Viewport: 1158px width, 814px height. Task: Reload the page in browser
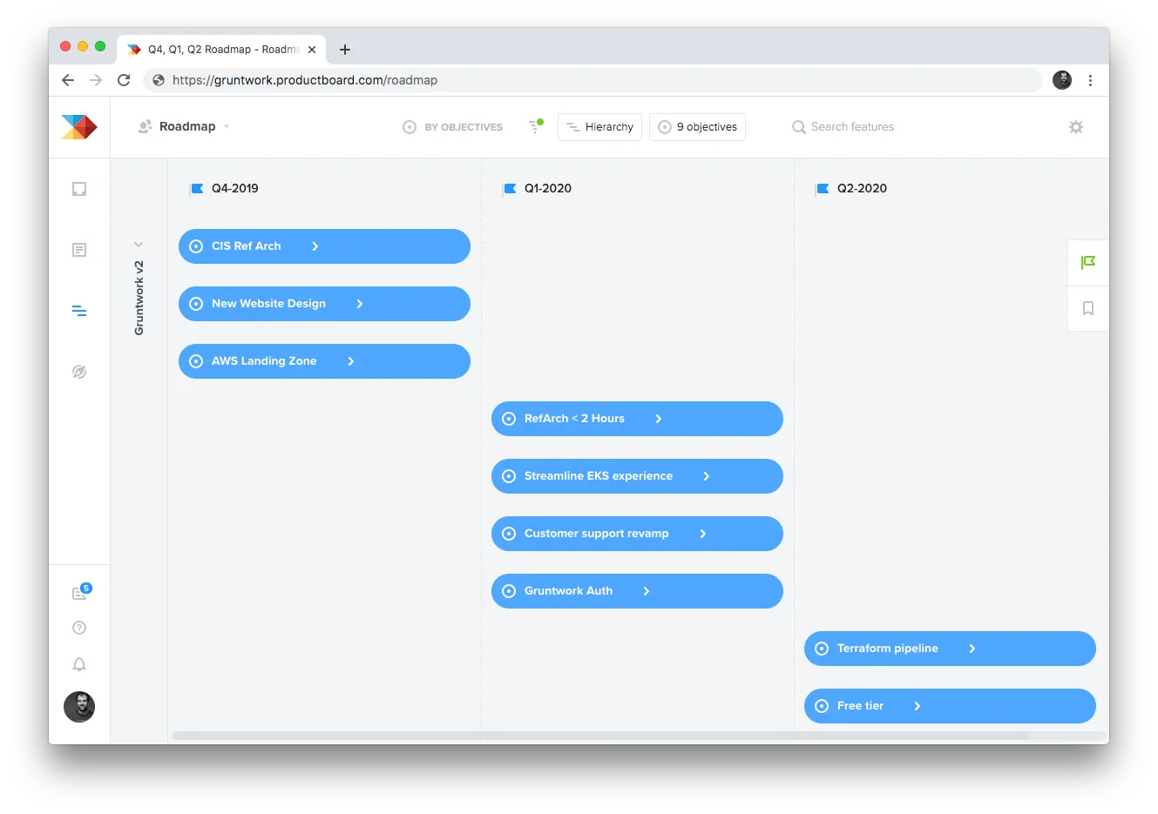(x=124, y=80)
